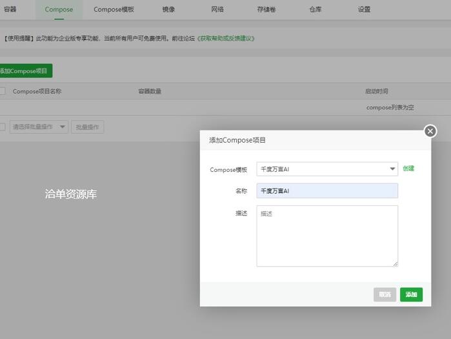
Task: Click the compose列表为空 message
Action: point(390,107)
